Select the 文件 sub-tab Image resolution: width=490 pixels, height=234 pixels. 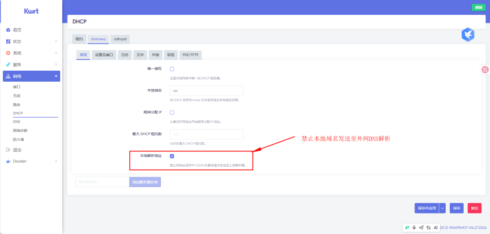coord(140,54)
